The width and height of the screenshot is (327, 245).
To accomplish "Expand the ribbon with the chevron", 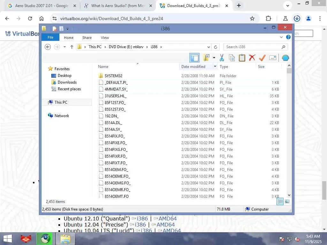I will point(281,37).
